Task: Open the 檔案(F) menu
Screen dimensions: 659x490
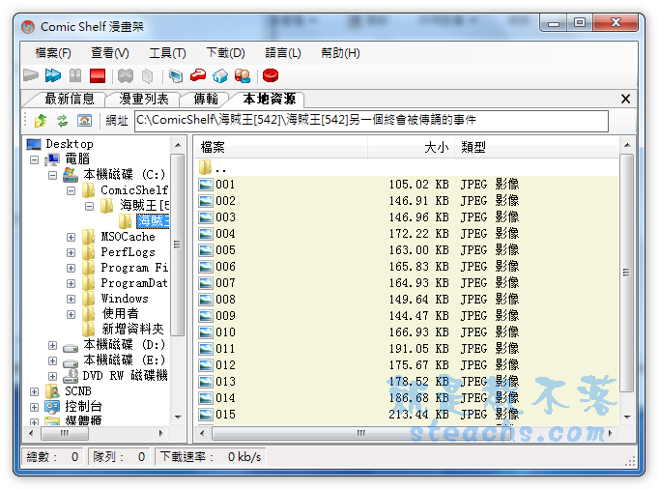Action: [53, 53]
